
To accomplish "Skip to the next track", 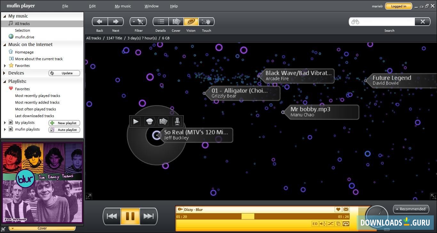I will [148, 216].
